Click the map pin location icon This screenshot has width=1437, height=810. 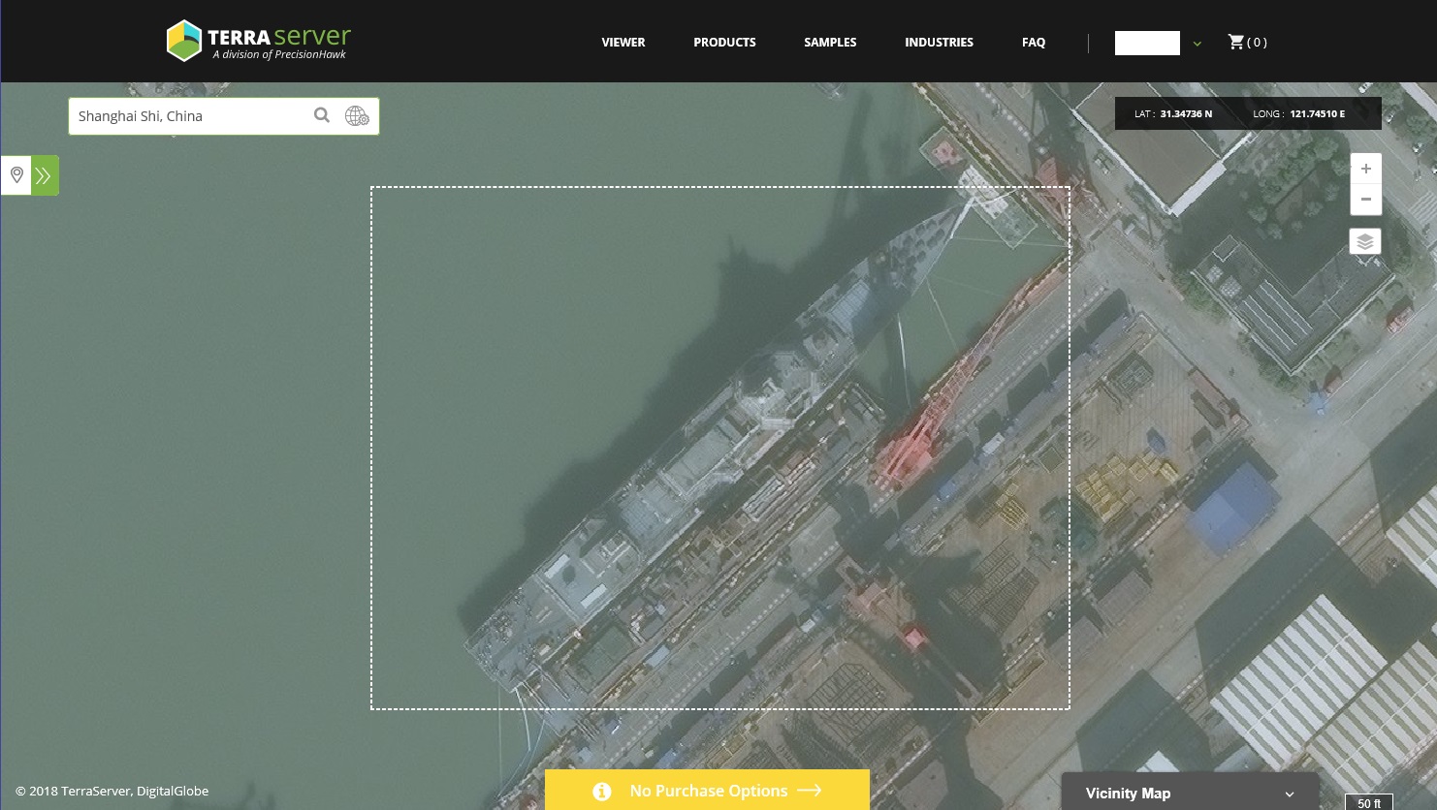(16, 175)
